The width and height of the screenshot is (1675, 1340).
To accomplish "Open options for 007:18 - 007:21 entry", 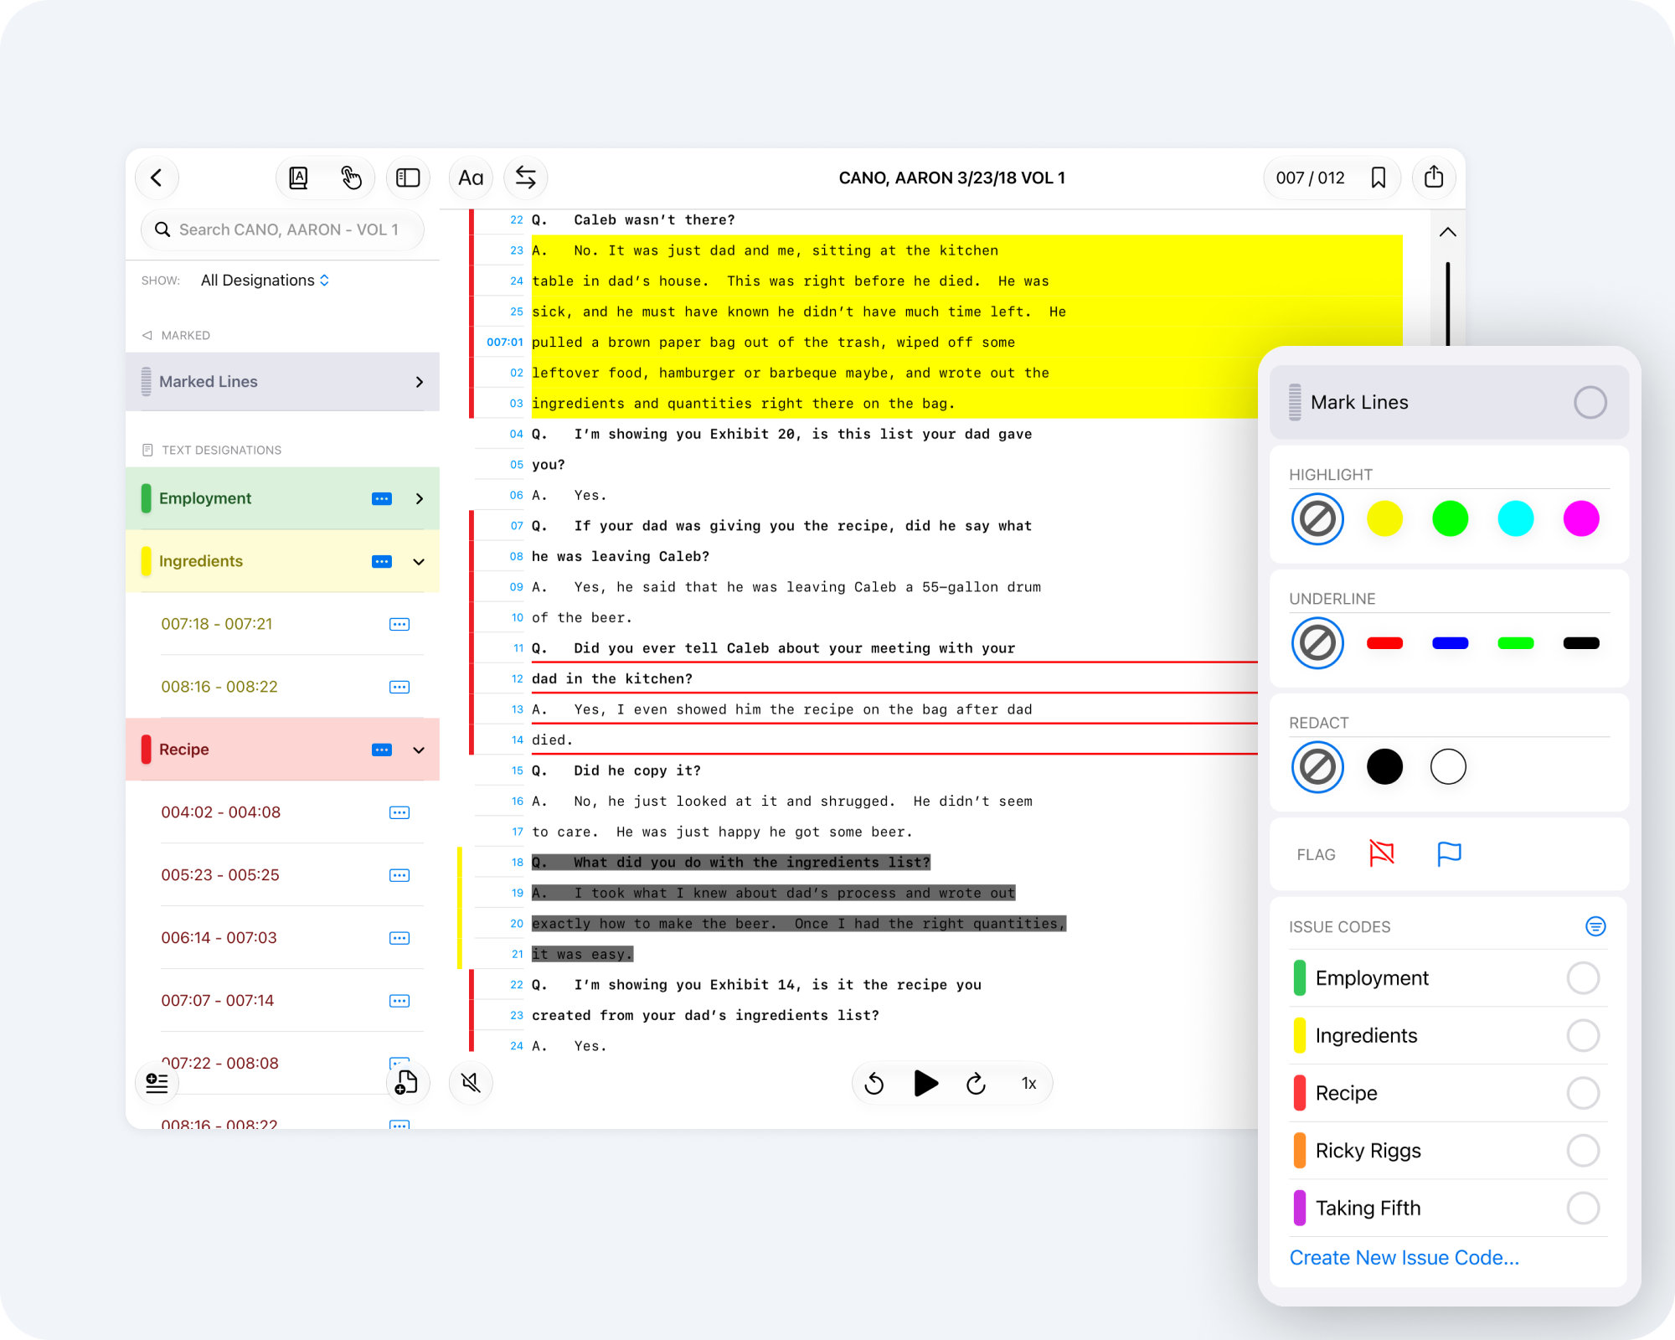I will click(399, 624).
